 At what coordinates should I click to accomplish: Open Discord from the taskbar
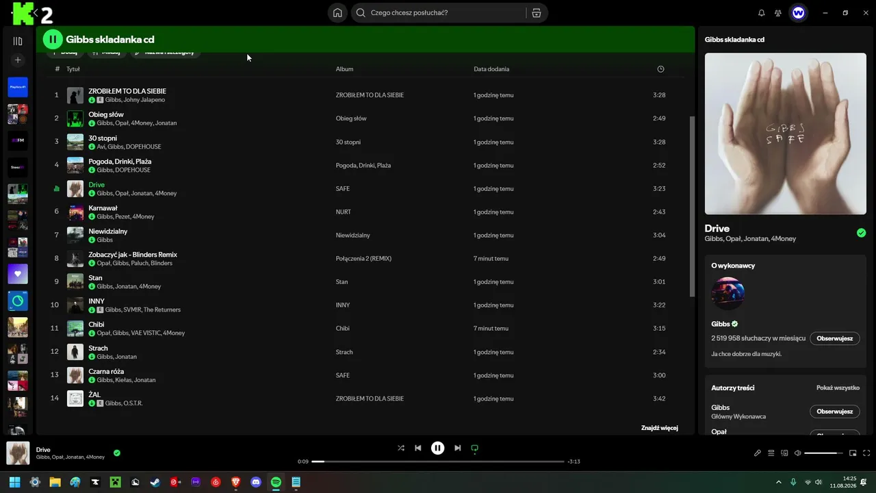tap(256, 482)
